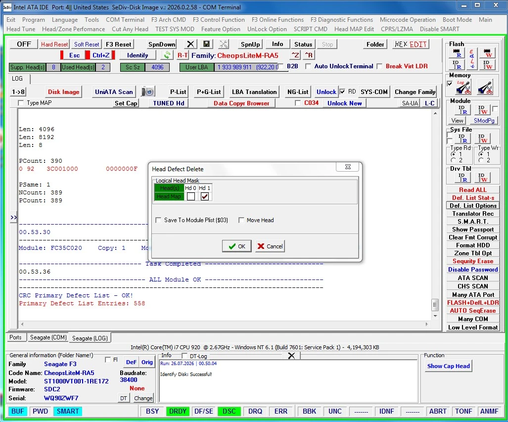This screenshot has width=508, height=422.
Task: Toggle the C034 checkbox
Action: (x=297, y=103)
